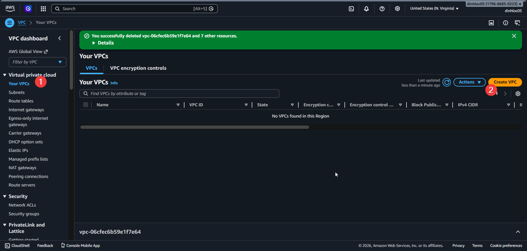Refresh the VPC list
This screenshot has height=251, width=527.
tap(447, 82)
